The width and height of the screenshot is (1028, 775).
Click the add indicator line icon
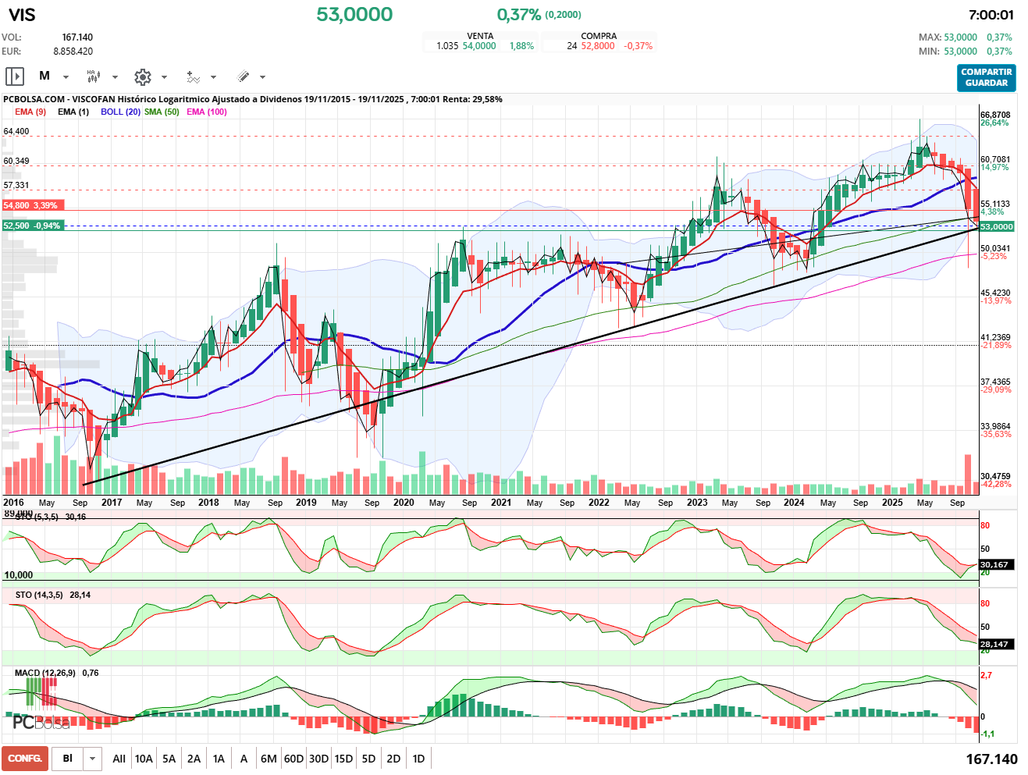[193, 76]
